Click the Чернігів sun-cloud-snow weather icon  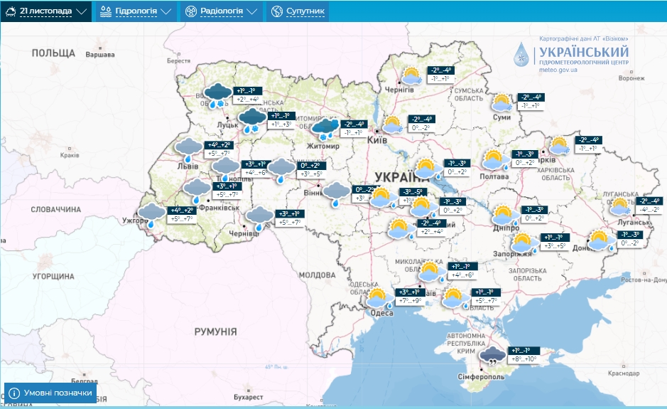tap(411, 76)
